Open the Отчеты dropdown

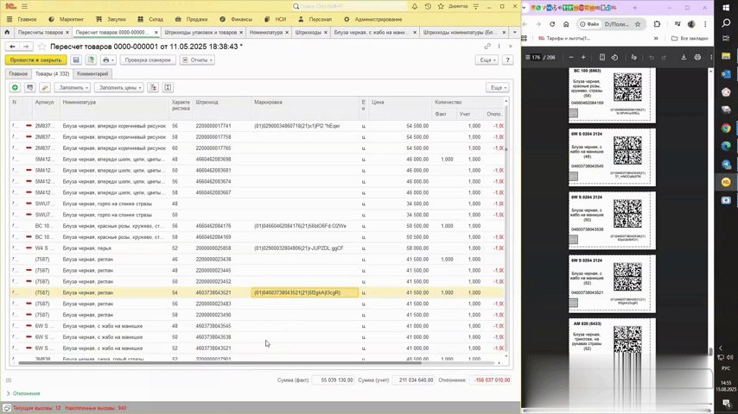point(197,60)
